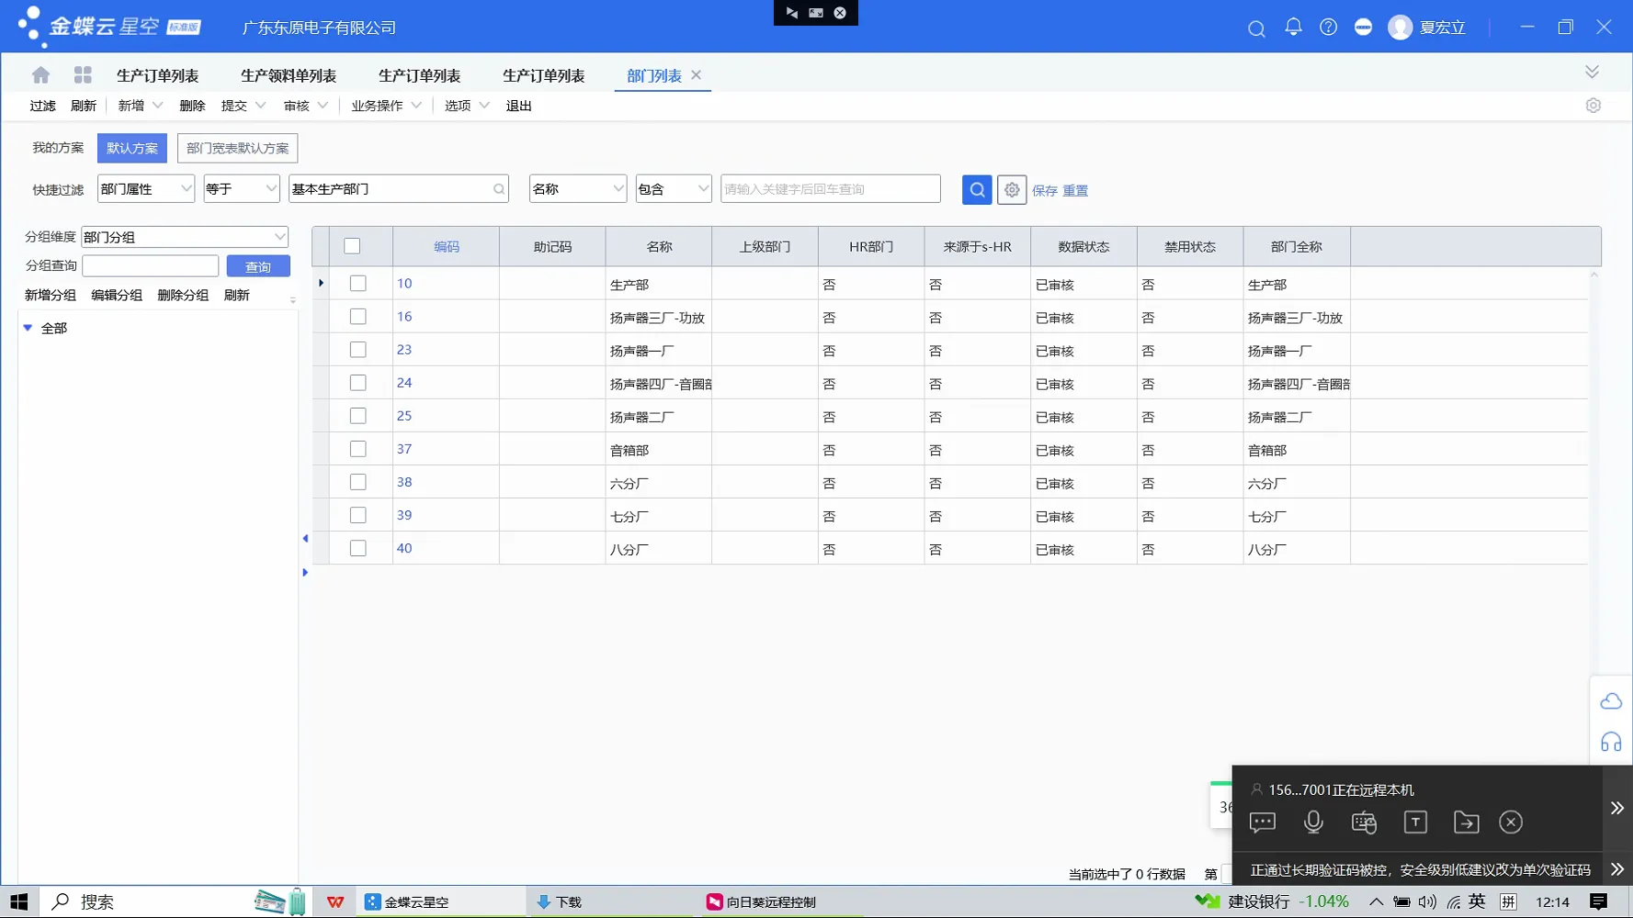Image resolution: width=1633 pixels, height=918 pixels.
Task: Expand the 新增 toolbar dropdown arrow
Action: click(x=157, y=106)
